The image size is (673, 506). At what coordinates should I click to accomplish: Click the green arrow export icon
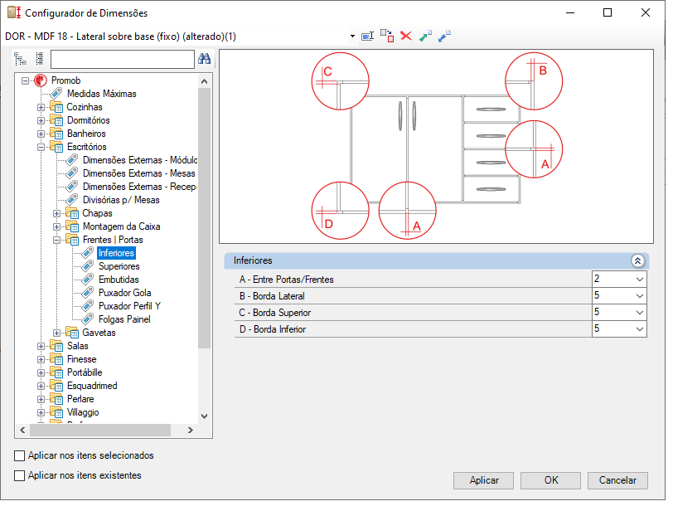[x=425, y=36]
